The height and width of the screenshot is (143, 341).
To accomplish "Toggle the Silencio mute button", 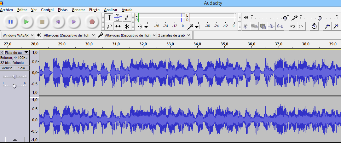I will (x=7, y=68).
